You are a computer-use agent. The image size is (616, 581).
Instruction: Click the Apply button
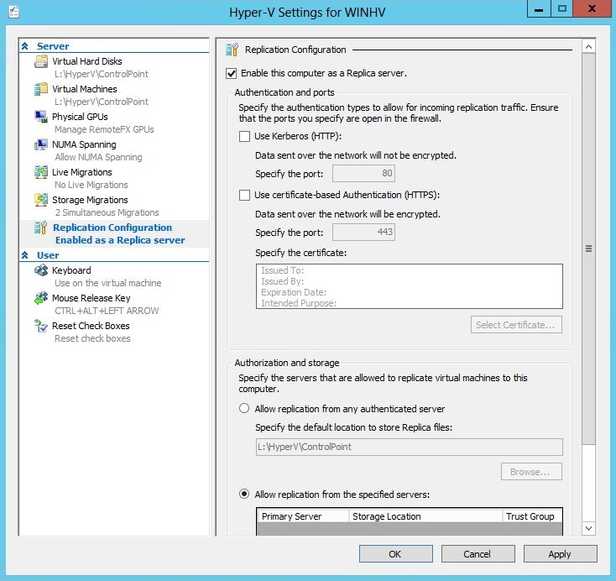(560, 554)
